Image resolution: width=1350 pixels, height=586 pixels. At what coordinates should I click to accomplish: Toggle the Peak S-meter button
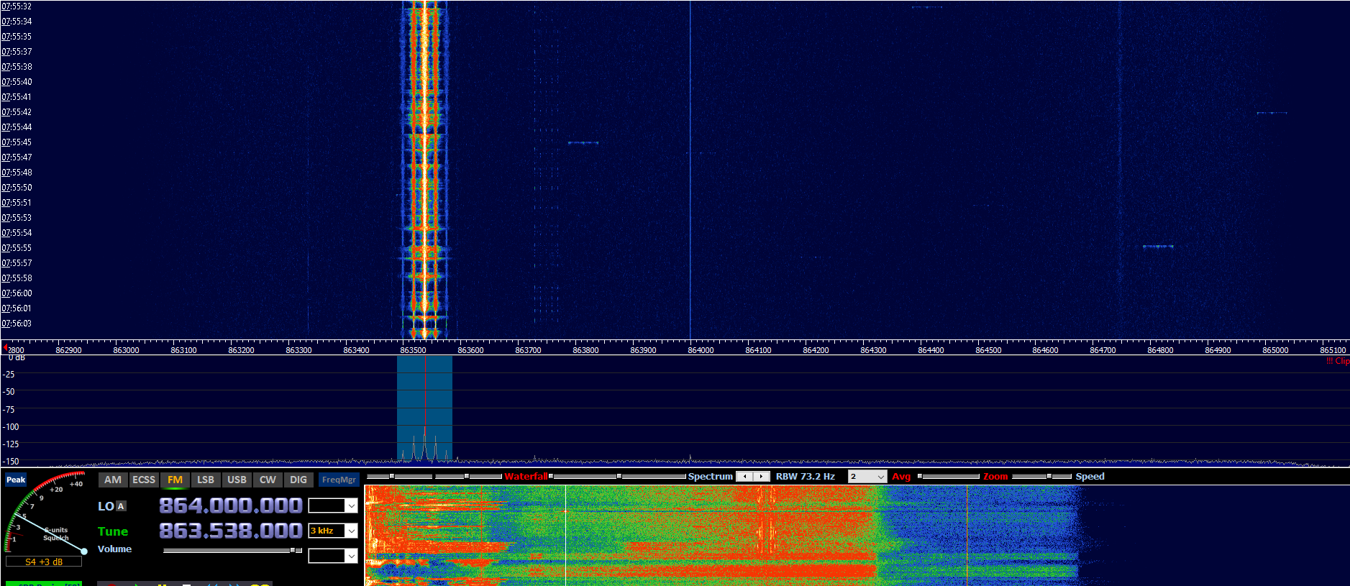pos(16,480)
